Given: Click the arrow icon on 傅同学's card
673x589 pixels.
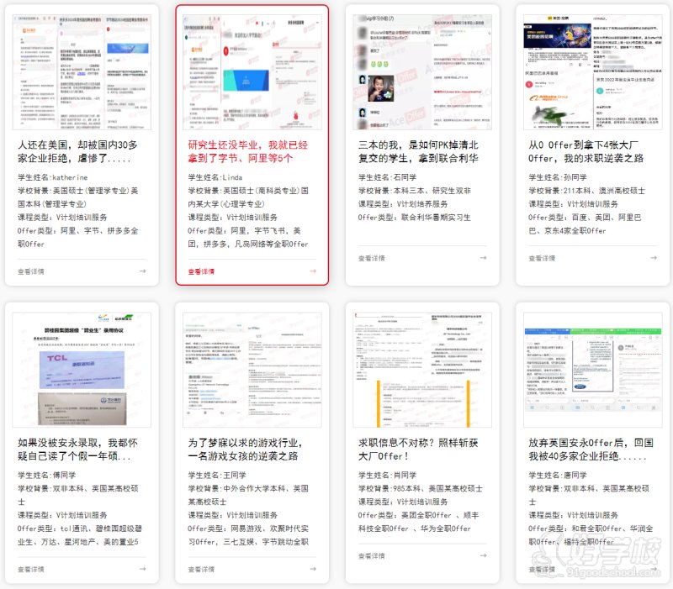Looking at the screenshot, I should tap(143, 569).
